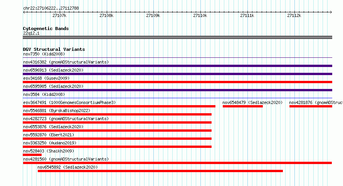Select esv3647491 1000GenomesConsortiumPhase3 label
Image resolution: width=343 pixels, height=186 pixels.
69,102
